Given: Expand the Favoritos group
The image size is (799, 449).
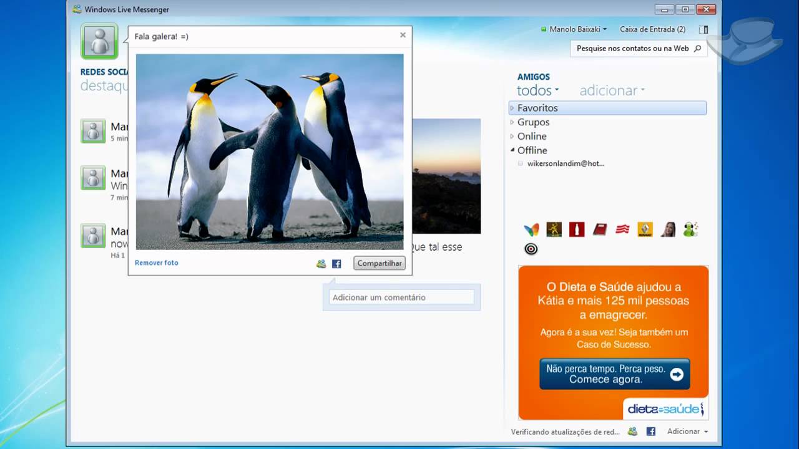Looking at the screenshot, I should [512, 108].
